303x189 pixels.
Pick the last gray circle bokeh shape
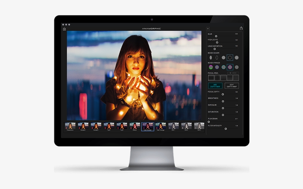[x=236, y=58]
